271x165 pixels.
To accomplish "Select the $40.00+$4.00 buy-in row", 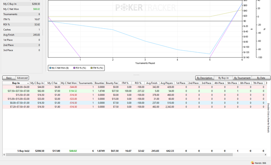I will pos(135,87).
